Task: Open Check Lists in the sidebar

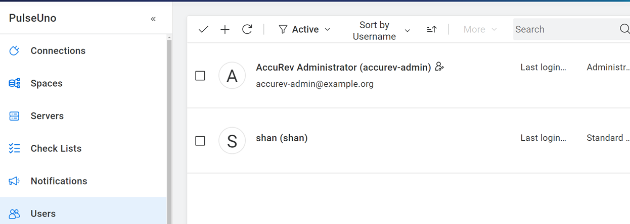Action: coord(56,148)
